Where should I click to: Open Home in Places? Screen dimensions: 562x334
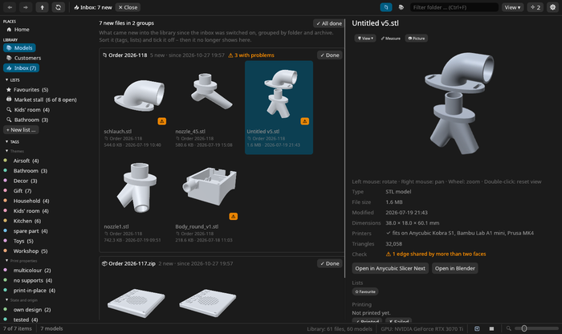click(18, 30)
